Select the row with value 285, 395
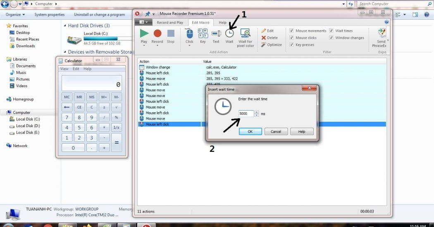The width and height of the screenshot is (434, 227). click(262, 73)
